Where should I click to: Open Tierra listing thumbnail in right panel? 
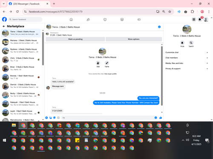tap(187, 29)
